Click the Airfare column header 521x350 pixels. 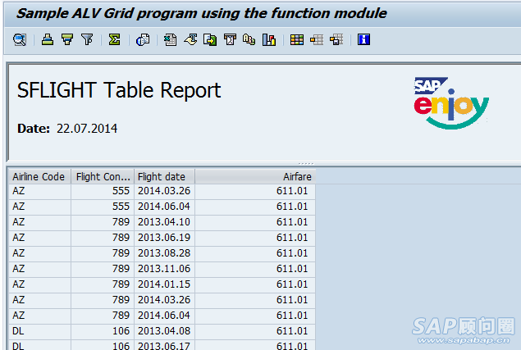pos(254,176)
